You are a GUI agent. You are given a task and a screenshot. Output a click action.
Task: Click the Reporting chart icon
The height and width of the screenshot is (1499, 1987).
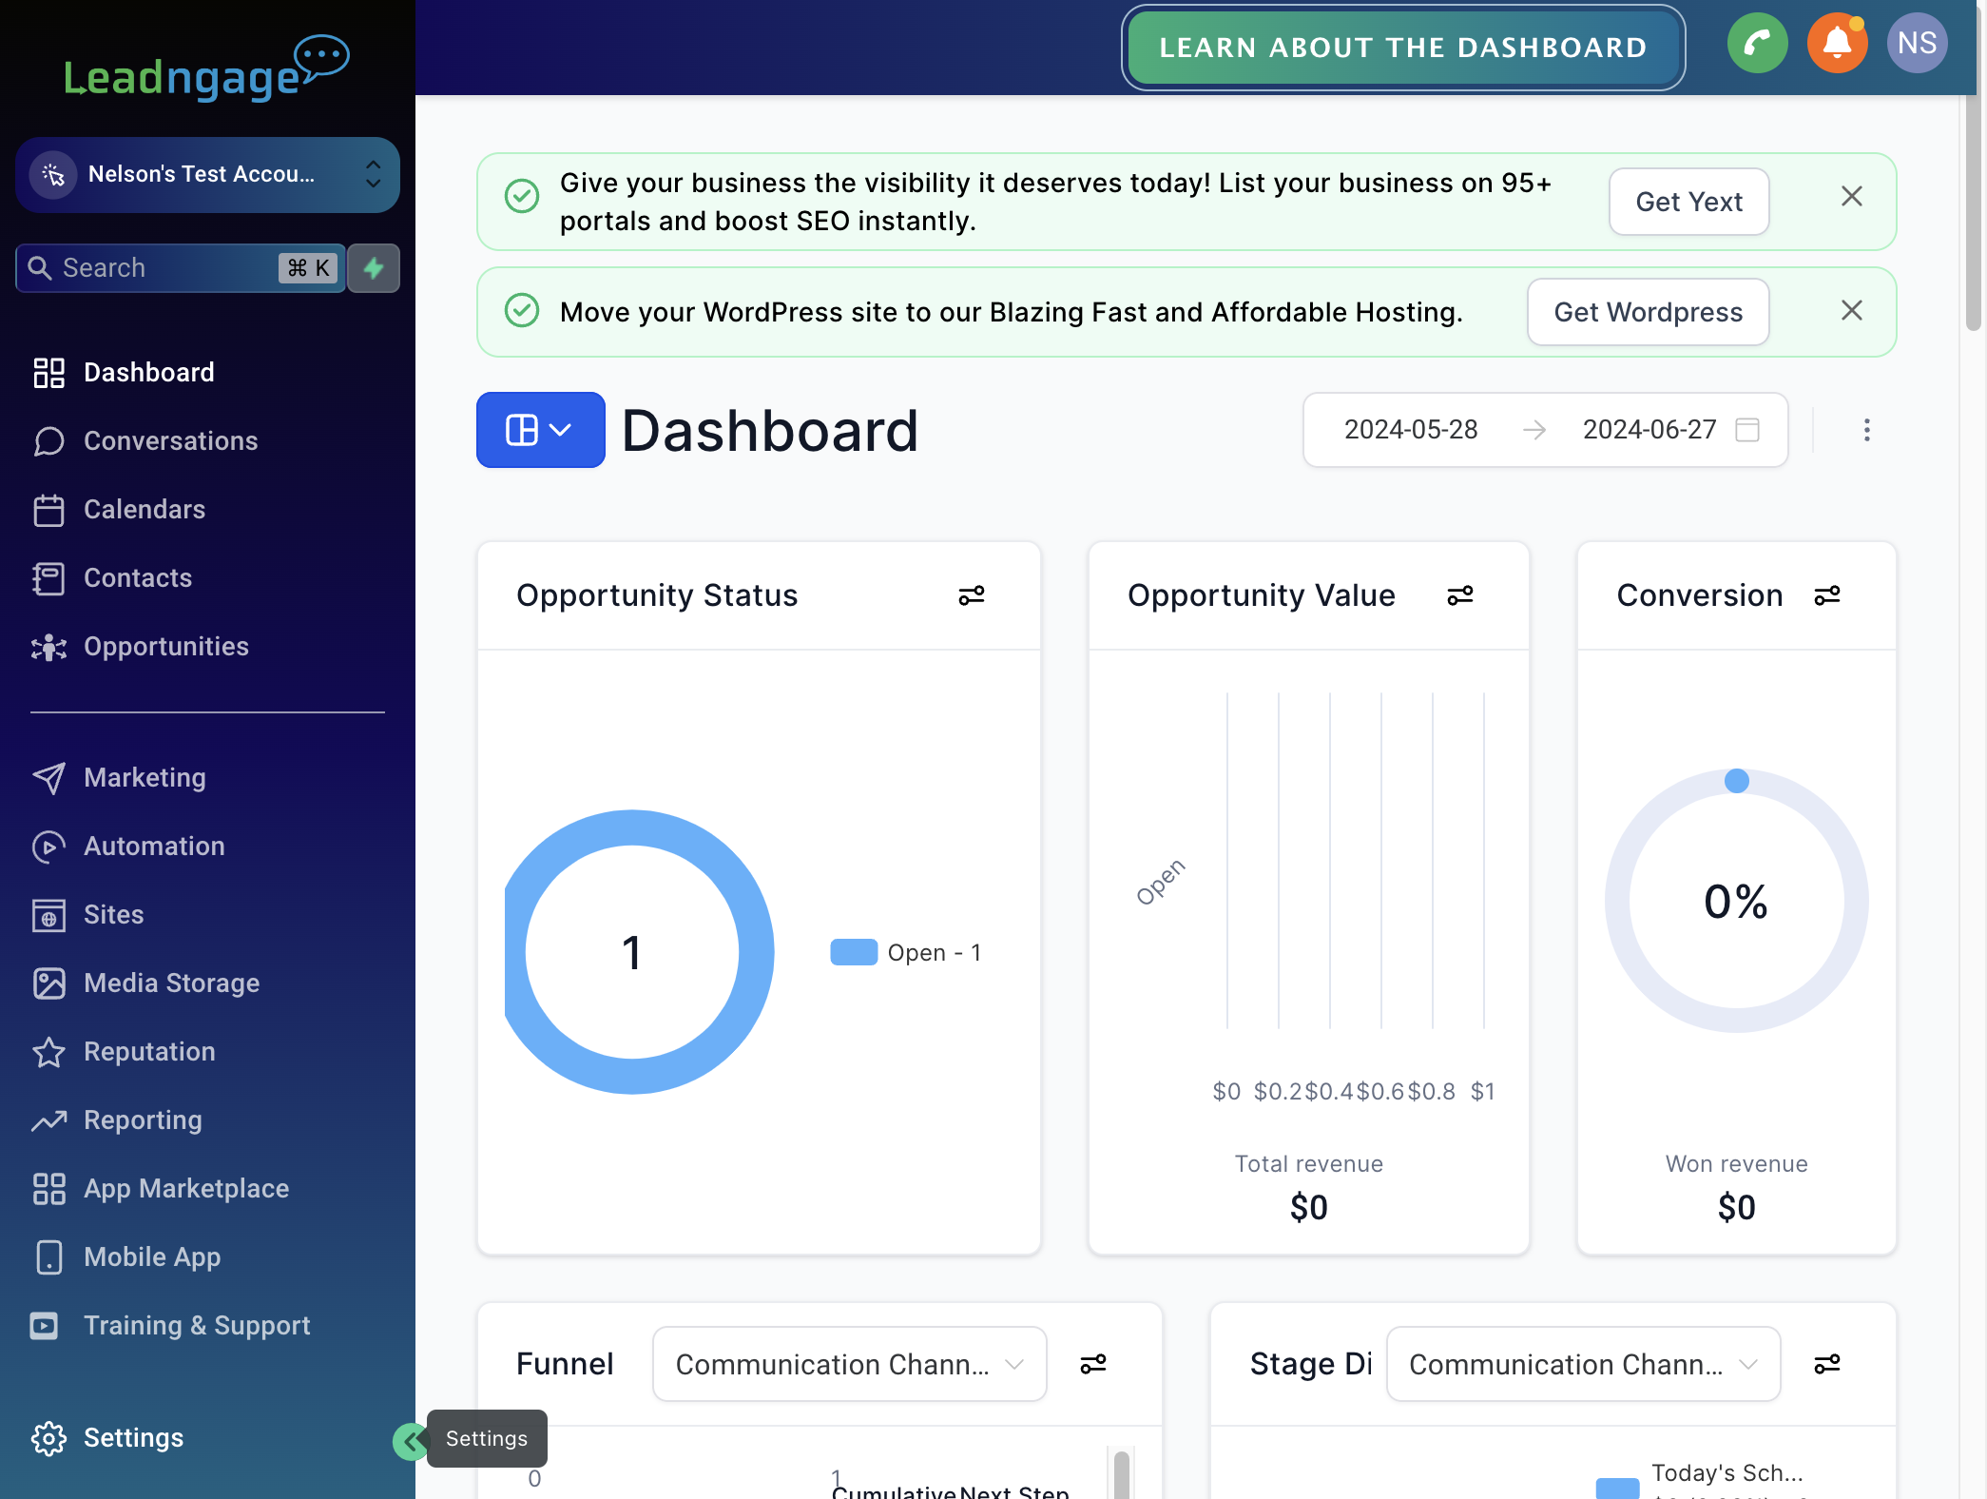pos(48,1120)
